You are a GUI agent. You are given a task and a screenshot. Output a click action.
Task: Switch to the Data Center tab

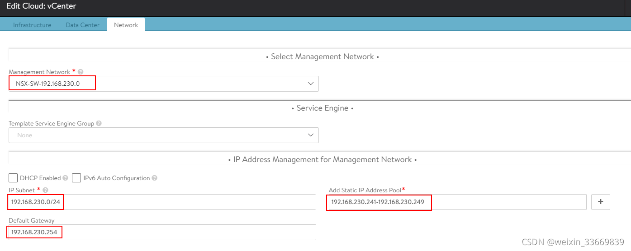82,25
